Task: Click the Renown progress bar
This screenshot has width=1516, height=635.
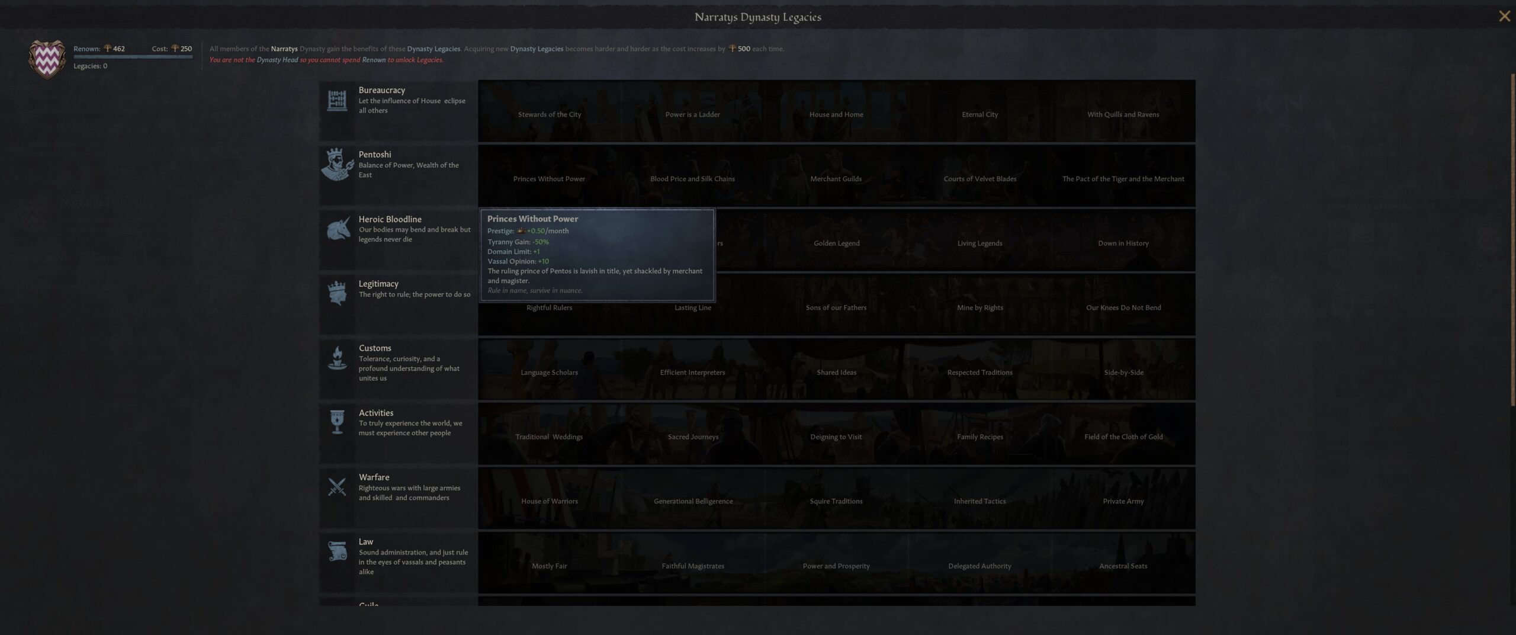Action: (x=133, y=57)
